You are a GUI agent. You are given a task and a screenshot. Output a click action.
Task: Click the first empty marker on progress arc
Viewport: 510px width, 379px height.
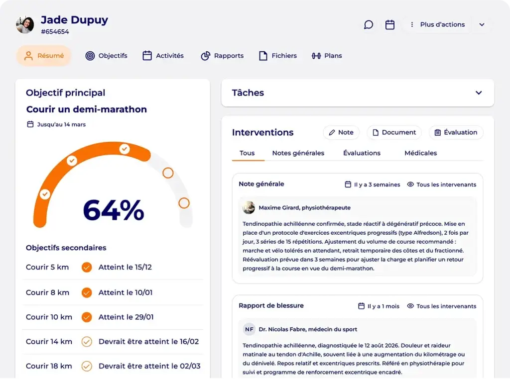click(168, 173)
